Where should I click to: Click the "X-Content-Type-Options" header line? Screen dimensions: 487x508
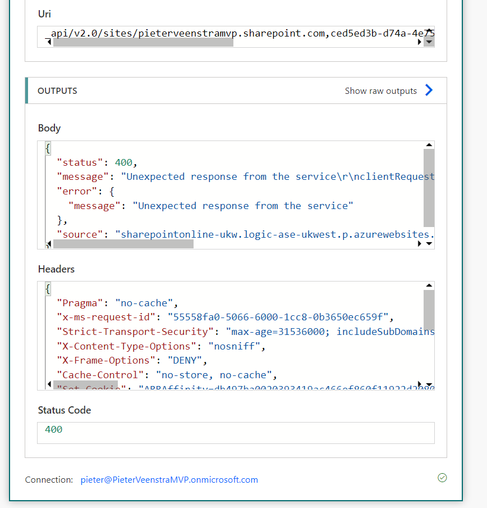click(x=161, y=346)
